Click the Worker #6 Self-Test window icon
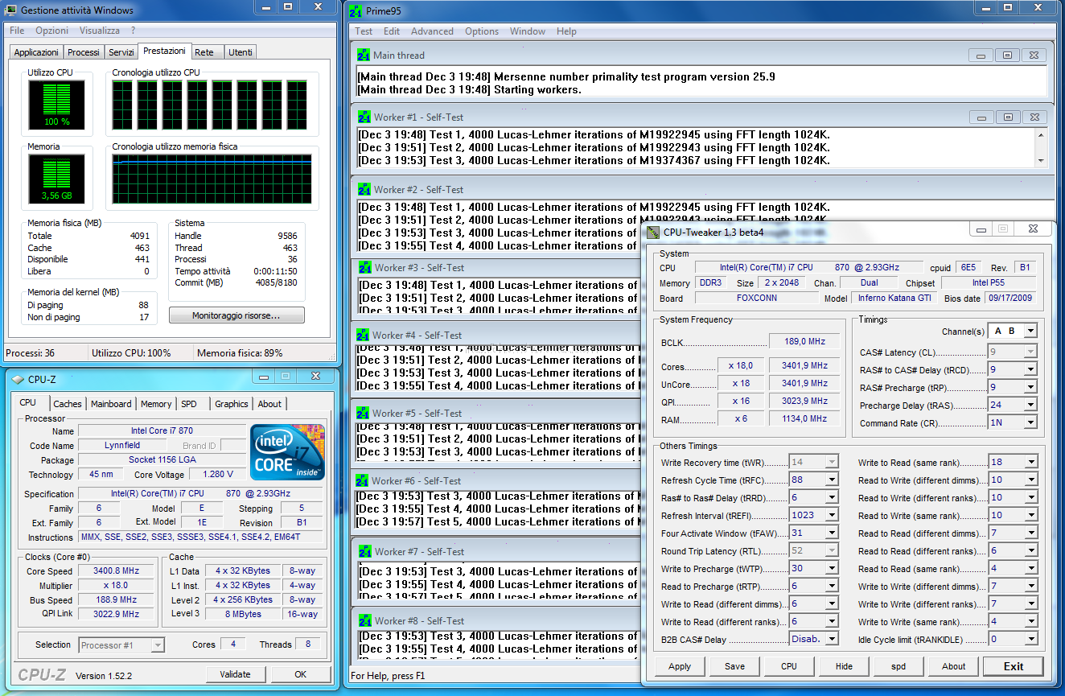 pyautogui.click(x=364, y=481)
